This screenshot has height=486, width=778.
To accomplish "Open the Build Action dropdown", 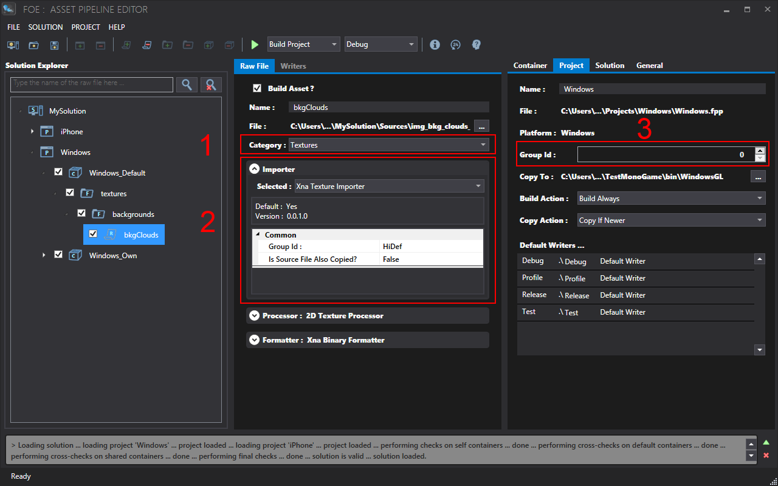I will tap(670, 199).
